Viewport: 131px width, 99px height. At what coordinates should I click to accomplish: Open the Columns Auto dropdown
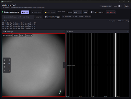(77, 12)
